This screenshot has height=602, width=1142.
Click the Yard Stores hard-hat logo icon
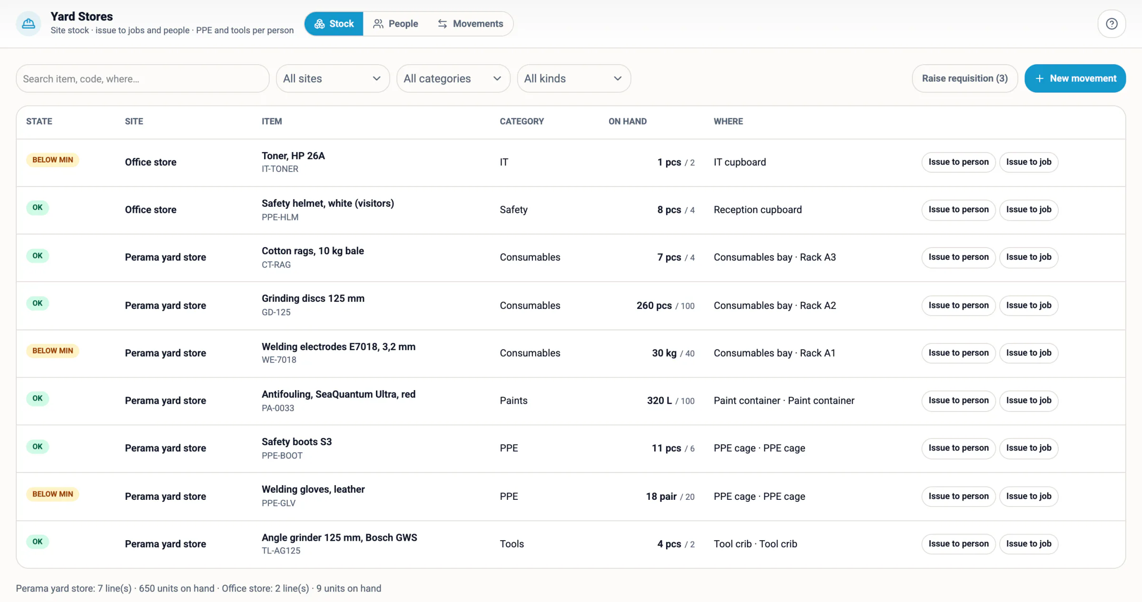click(29, 23)
